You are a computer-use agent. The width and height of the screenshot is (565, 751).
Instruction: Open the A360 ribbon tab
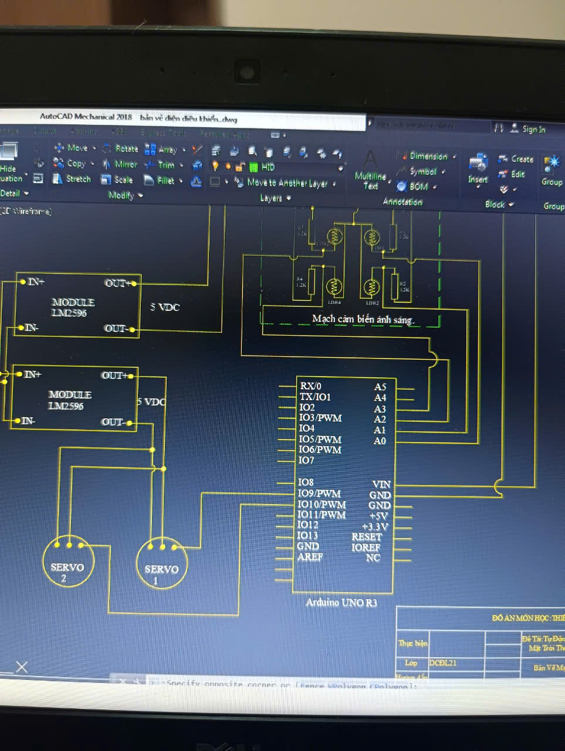point(119,132)
